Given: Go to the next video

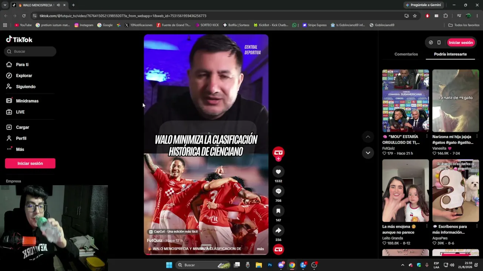Looking at the screenshot, I should [368, 153].
